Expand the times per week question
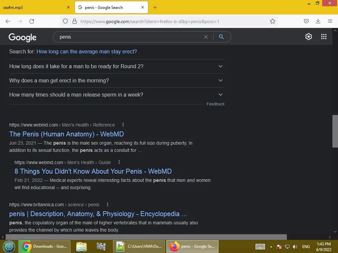The height and width of the screenshot is (253, 338). 117,95
